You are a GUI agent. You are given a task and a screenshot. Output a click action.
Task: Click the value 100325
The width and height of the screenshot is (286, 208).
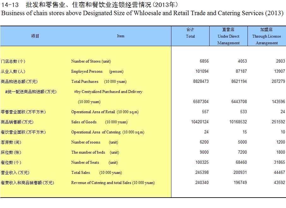click(202, 162)
